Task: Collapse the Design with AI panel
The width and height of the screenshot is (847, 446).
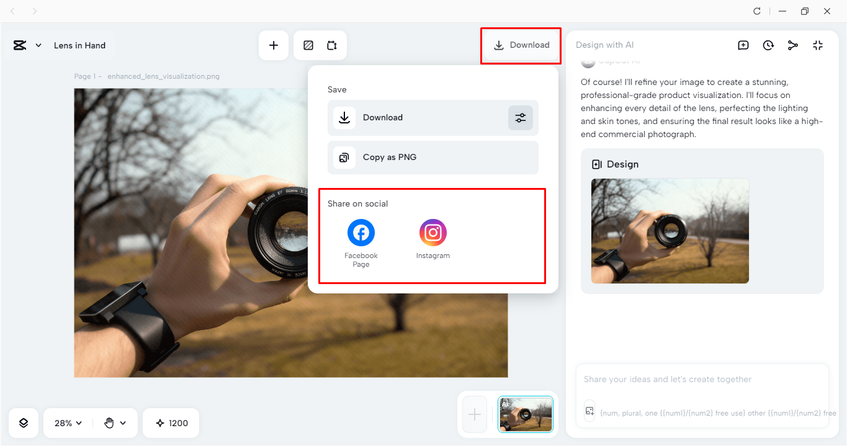Action: (x=818, y=45)
